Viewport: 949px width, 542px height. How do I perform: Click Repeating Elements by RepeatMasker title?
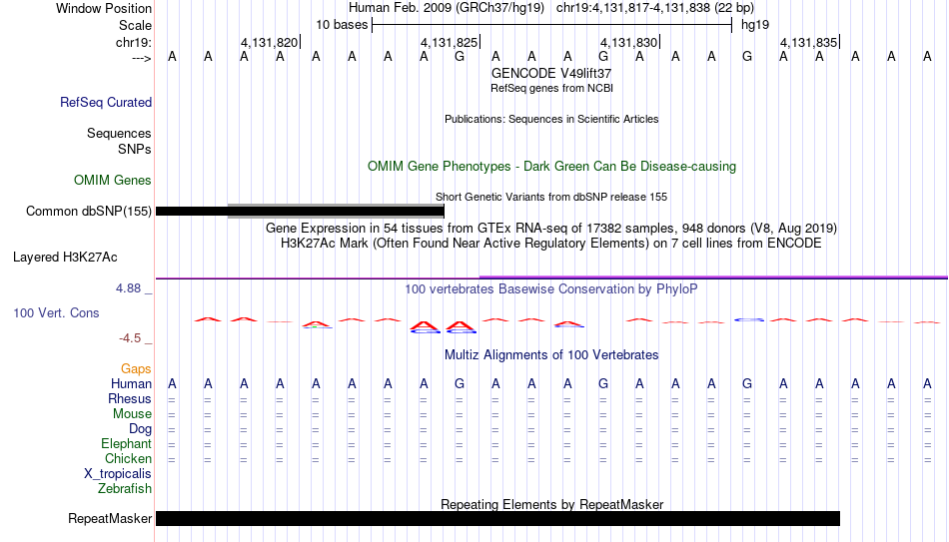click(551, 504)
